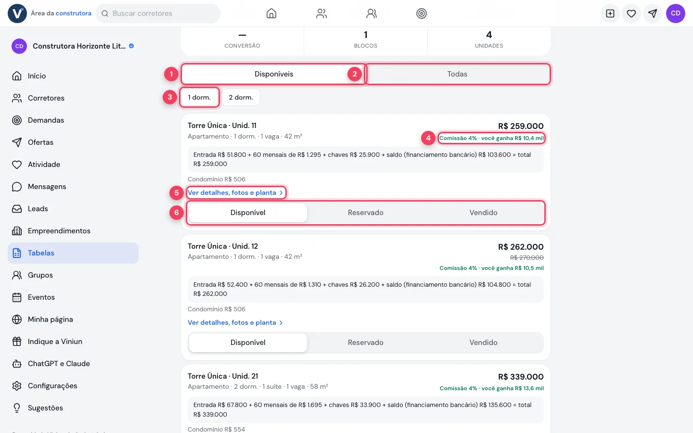Open Mensagens in sidebar
Viewport: 693px width, 433px height.
73,187
